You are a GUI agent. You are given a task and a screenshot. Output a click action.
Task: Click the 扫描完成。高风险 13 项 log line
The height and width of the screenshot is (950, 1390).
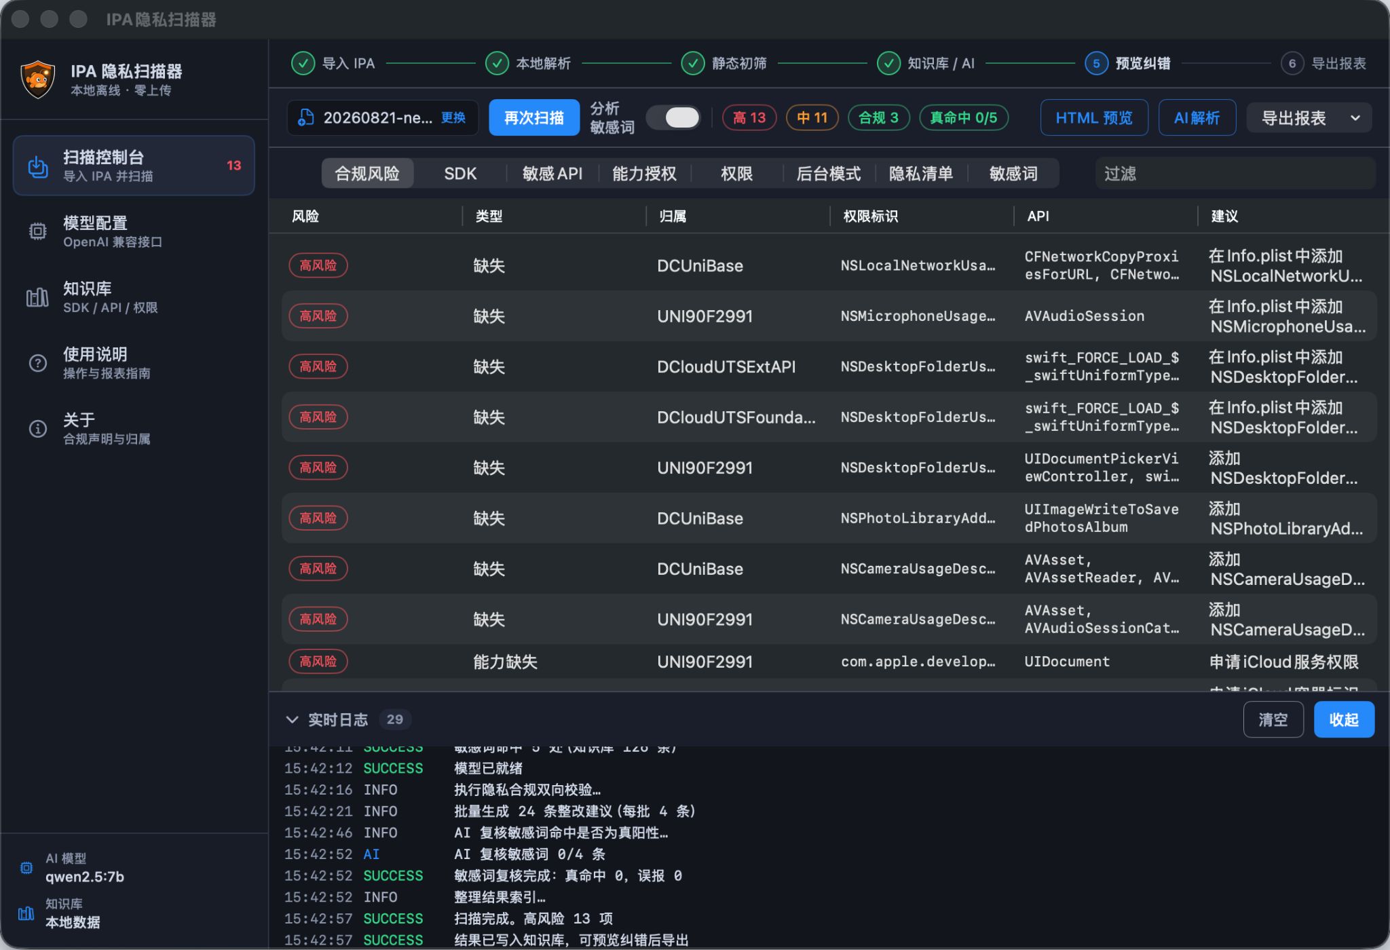click(x=533, y=918)
